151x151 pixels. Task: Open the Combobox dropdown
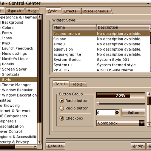point(121,123)
